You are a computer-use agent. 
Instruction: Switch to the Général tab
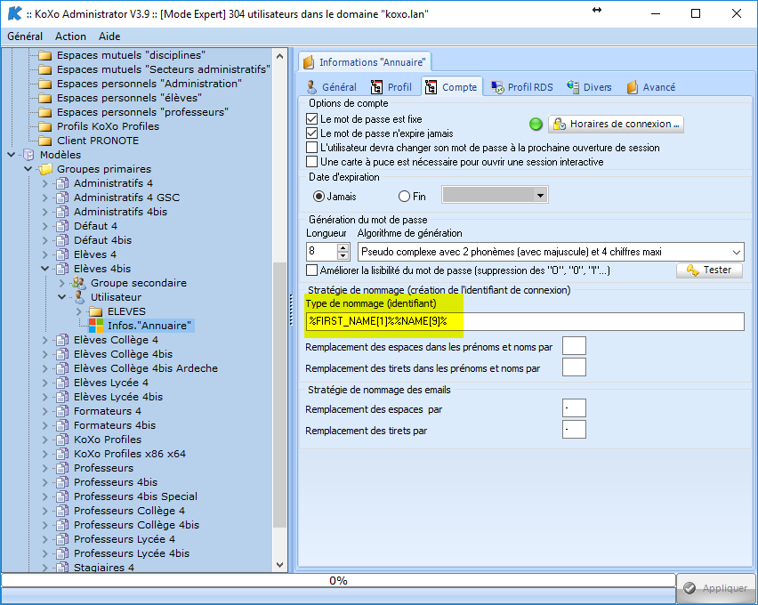332,87
